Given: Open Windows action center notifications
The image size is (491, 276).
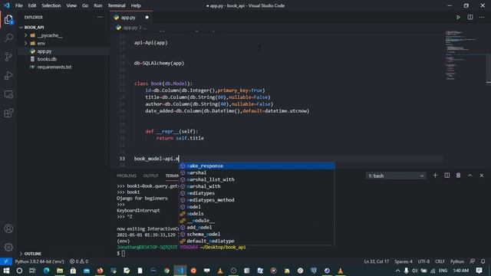Looking at the screenshot, I should 479,271.
